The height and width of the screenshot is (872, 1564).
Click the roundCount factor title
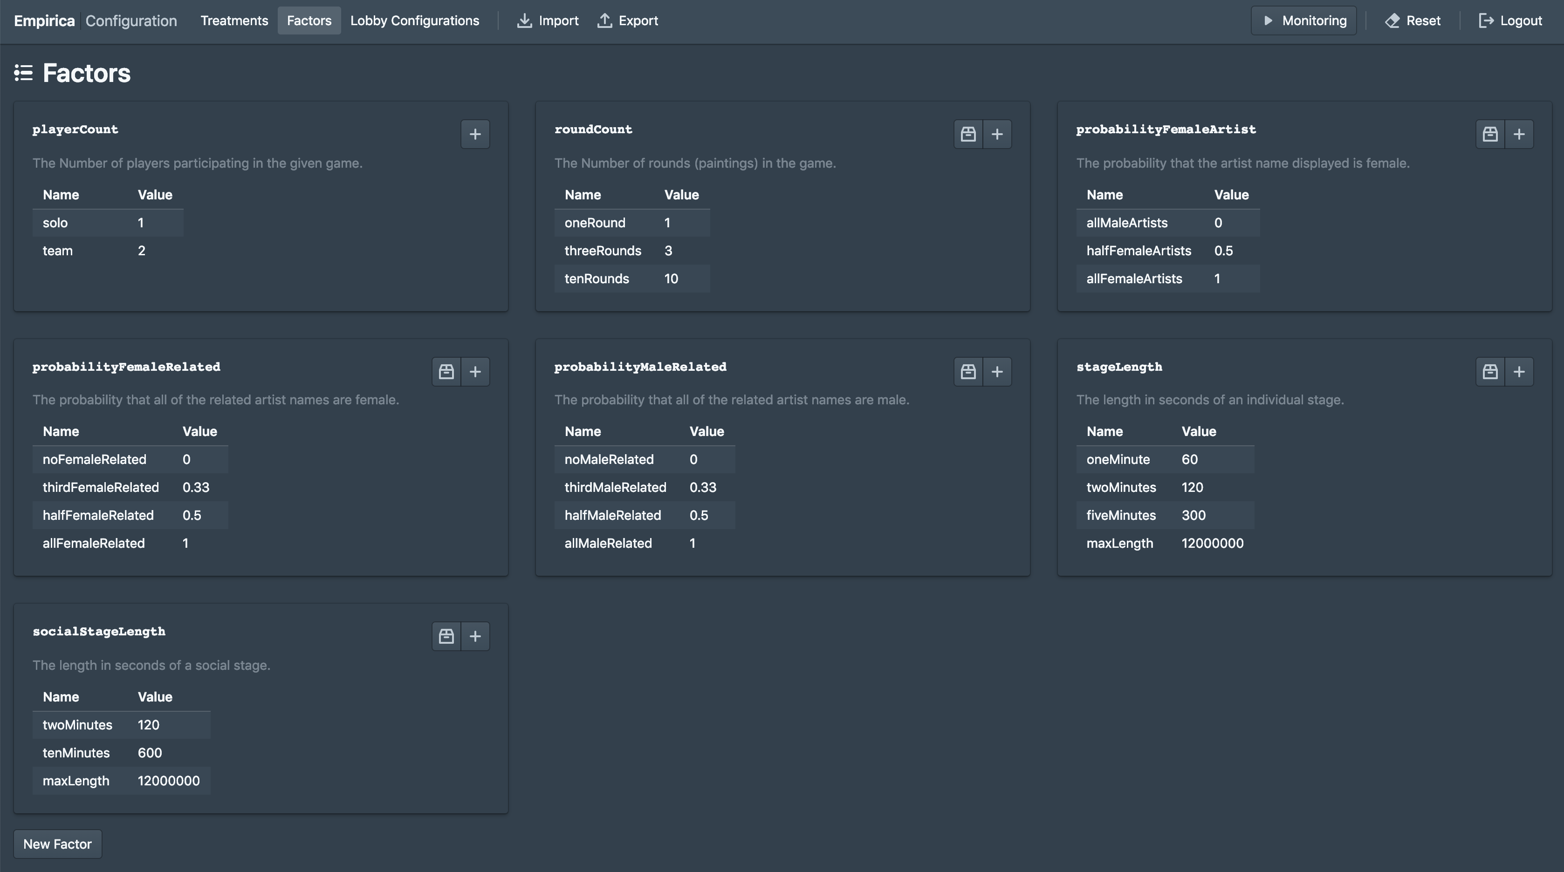593,129
